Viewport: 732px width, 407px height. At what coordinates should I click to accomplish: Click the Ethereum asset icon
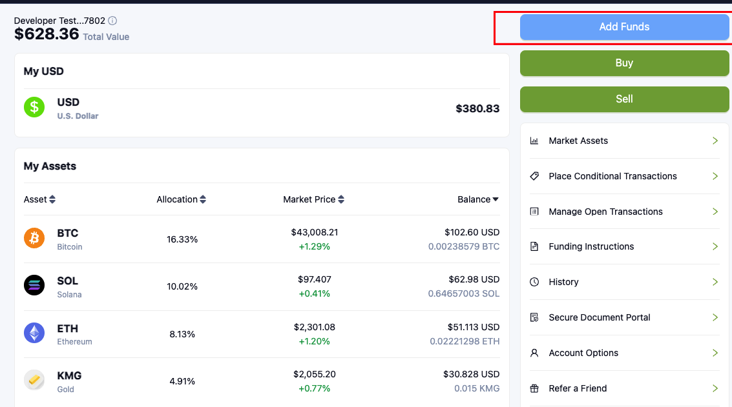point(34,333)
